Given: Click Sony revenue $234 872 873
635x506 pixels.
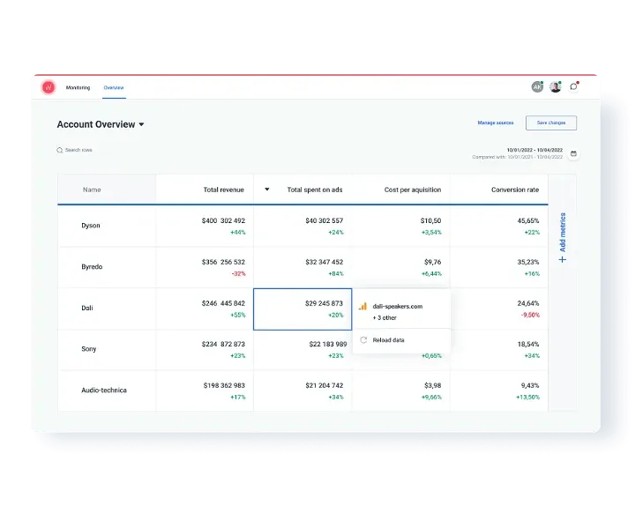Looking at the screenshot, I should [223, 344].
